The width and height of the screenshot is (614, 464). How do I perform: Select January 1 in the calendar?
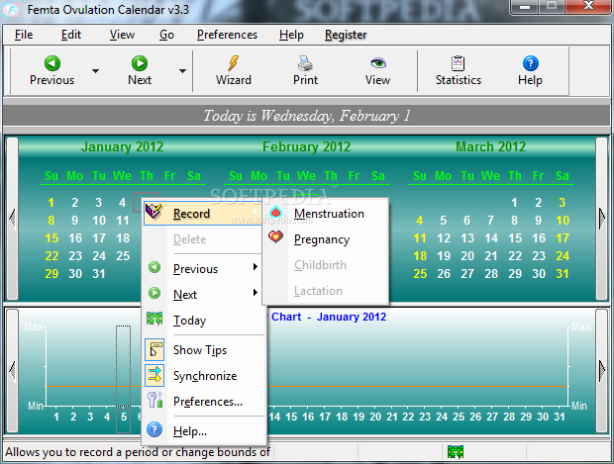[x=51, y=203]
